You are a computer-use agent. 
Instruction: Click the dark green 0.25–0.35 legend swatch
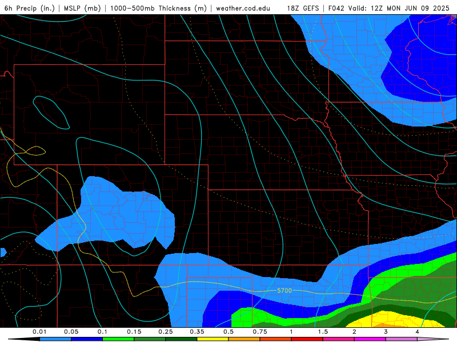181,339
